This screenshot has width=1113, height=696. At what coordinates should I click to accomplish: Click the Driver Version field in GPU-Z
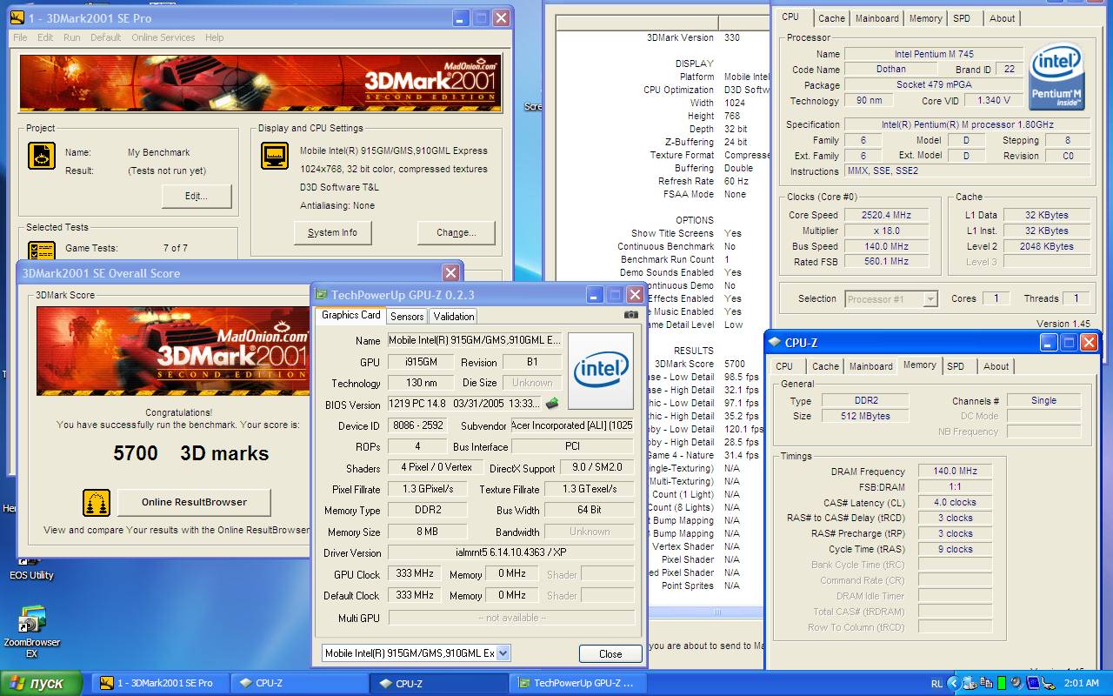click(x=510, y=552)
